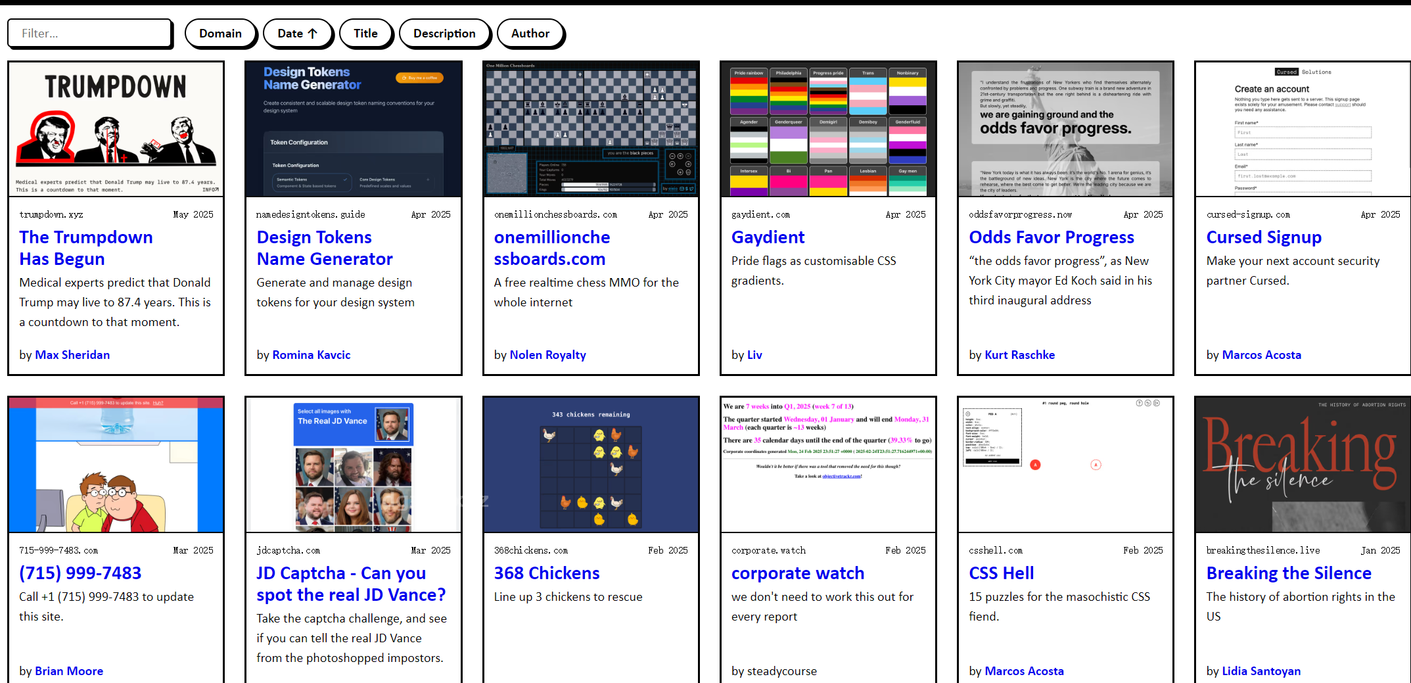The height and width of the screenshot is (683, 1411).
Task: Open the Cursed Signup title link
Action: (1264, 237)
